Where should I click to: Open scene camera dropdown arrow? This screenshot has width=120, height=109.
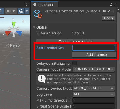pos(14,11)
